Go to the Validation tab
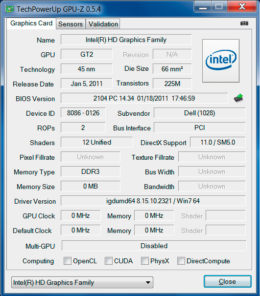The width and height of the screenshot is (260, 296). [103, 24]
